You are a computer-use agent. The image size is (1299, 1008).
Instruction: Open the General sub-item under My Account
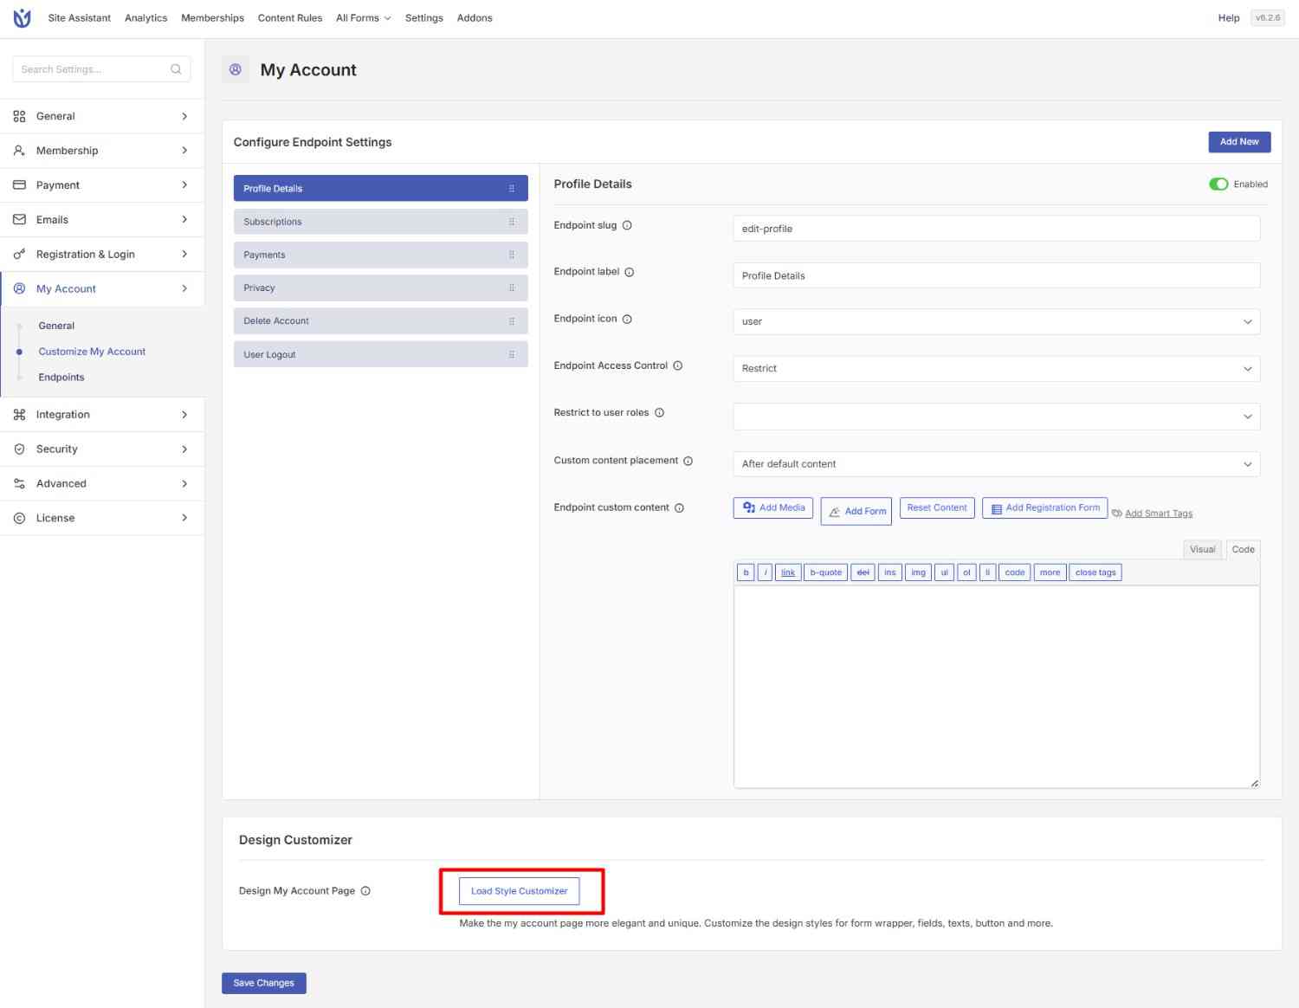[x=56, y=326]
